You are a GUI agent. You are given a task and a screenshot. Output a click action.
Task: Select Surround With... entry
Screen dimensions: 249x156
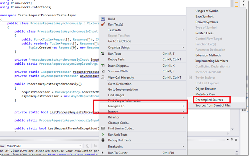coord(119,71)
